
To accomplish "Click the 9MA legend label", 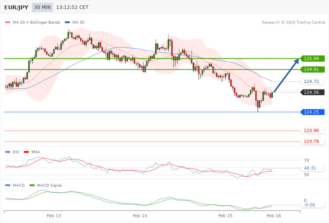I will (36, 152).
